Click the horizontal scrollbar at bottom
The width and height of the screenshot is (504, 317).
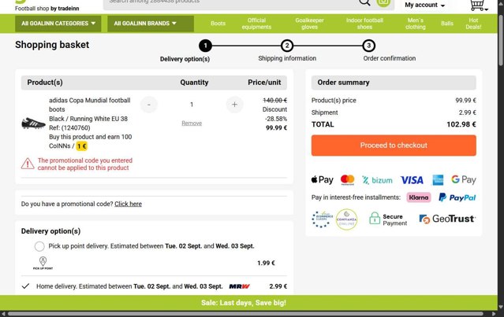point(245,314)
